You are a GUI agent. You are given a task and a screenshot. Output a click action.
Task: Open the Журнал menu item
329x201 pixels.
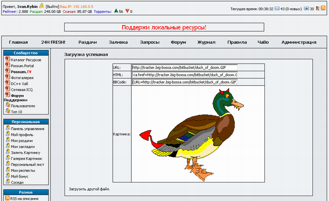(206, 42)
